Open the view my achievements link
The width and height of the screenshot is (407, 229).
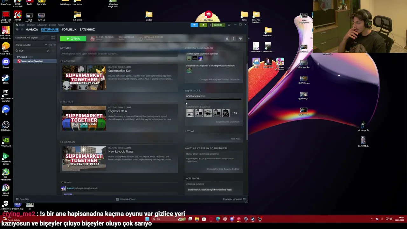228,122
